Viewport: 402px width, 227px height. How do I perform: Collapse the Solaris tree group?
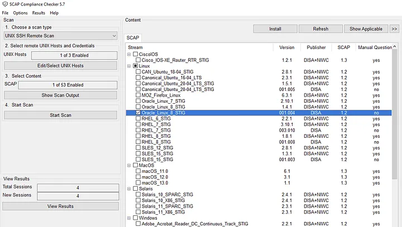click(x=129, y=189)
